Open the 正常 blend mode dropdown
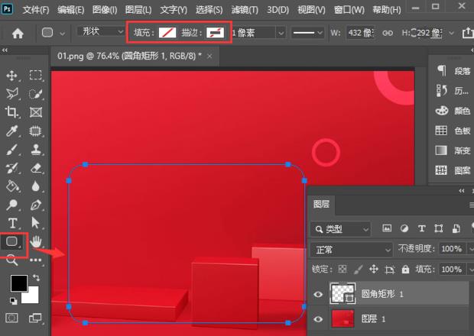The height and width of the screenshot is (336, 474). point(352,250)
